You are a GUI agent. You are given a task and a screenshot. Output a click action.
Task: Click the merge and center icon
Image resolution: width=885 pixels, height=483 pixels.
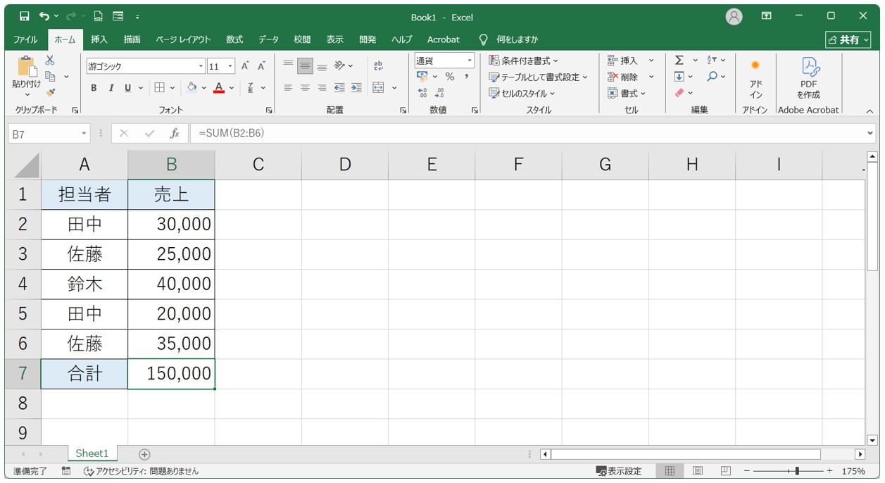coord(378,88)
